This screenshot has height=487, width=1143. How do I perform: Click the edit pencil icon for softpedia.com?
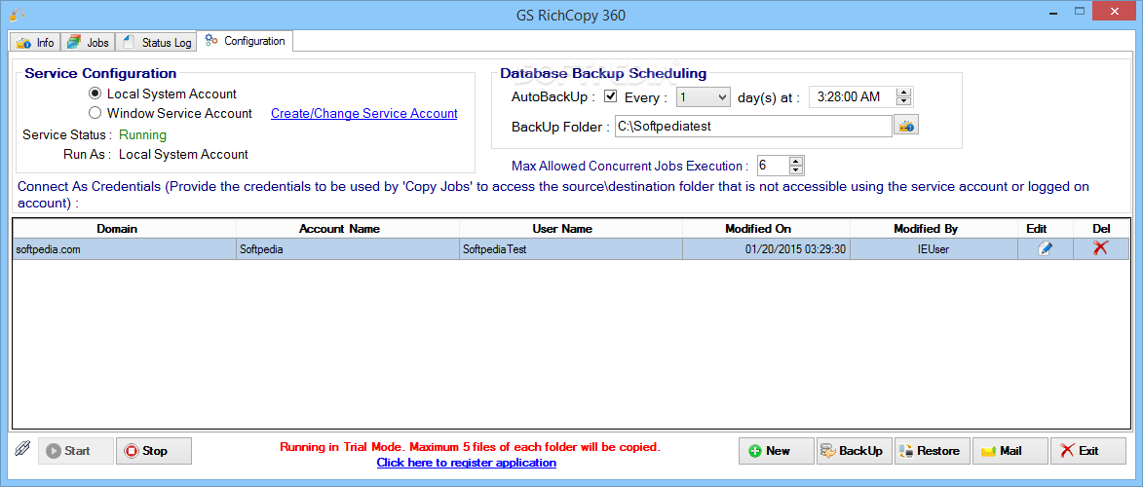[x=1045, y=248]
